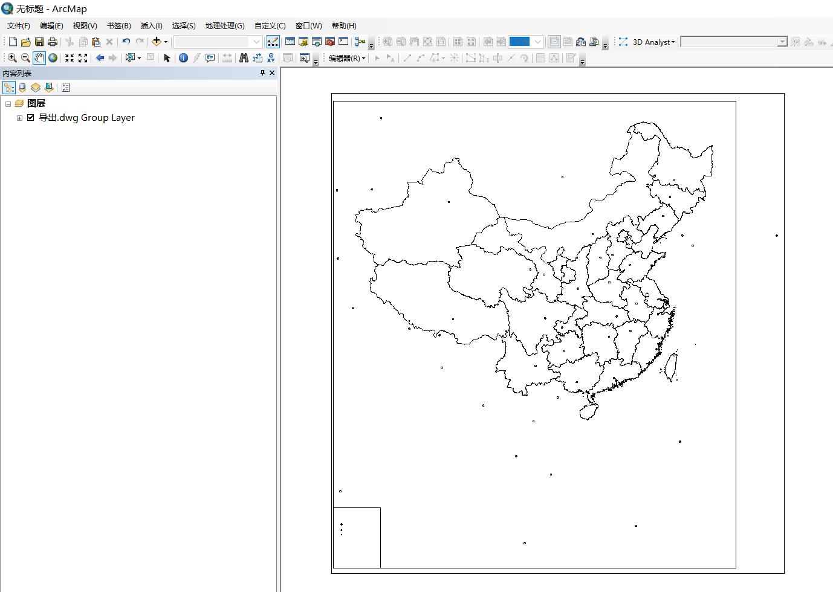Print the current map
833x592 pixels.
[x=52, y=42]
